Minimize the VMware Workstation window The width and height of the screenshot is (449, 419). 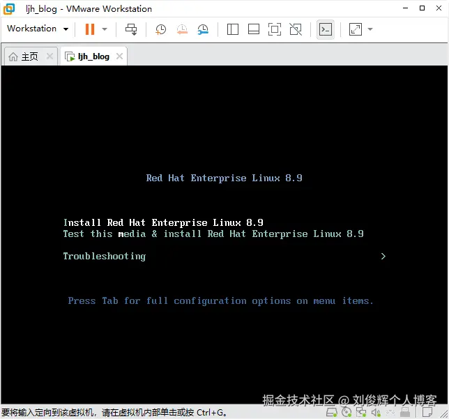pos(405,8)
